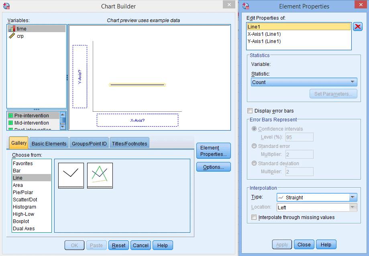Choose High-Low in gallery list
Image resolution: width=369 pixels, height=256 pixels.
[x=32, y=214]
